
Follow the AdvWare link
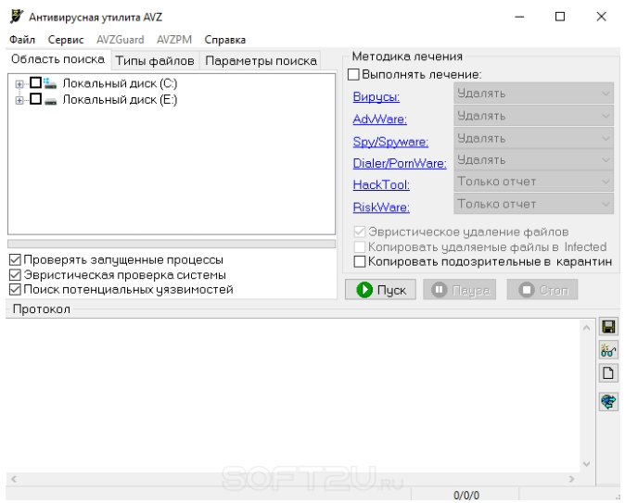pyautogui.click(x=380, y=119)
